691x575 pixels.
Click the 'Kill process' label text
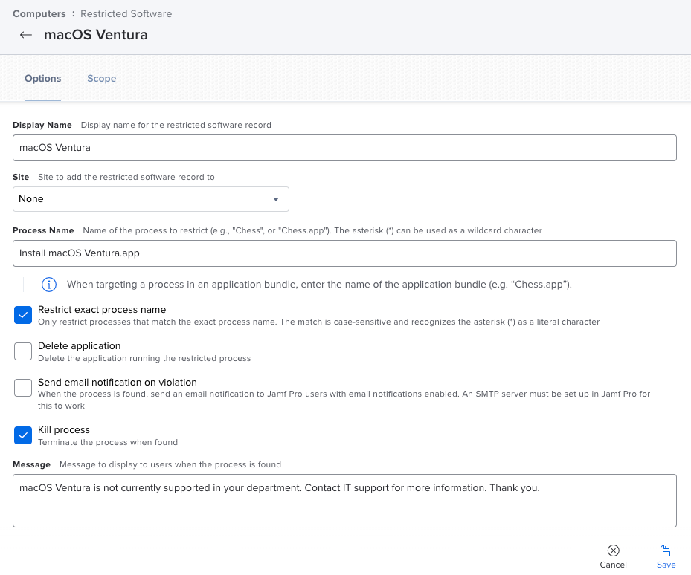click(64, 429)
